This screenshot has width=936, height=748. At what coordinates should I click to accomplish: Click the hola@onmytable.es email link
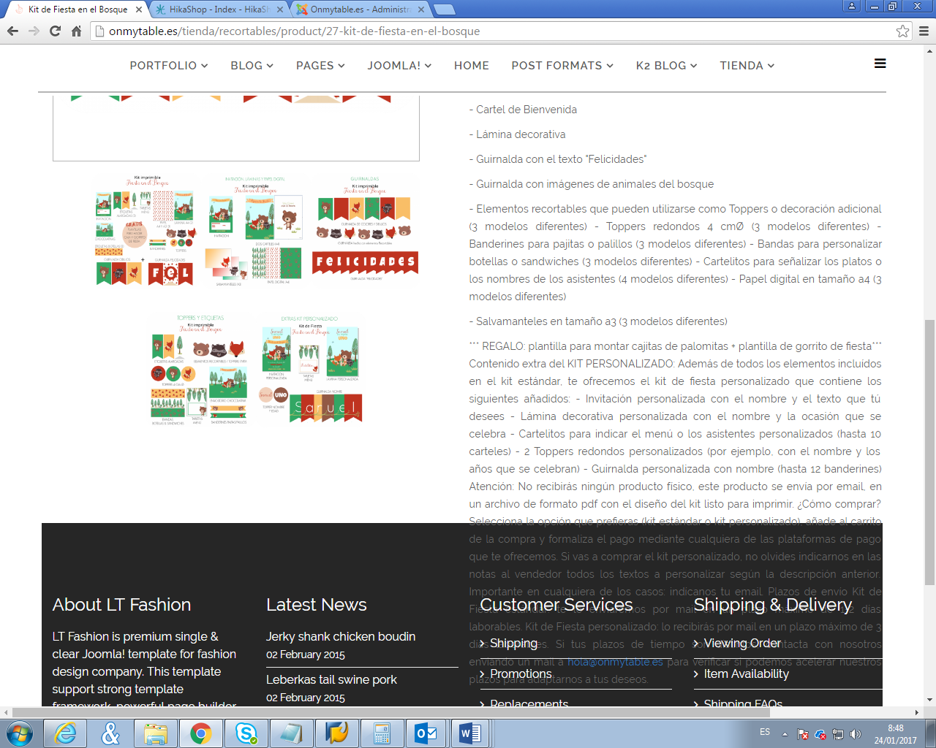point(615,662)
